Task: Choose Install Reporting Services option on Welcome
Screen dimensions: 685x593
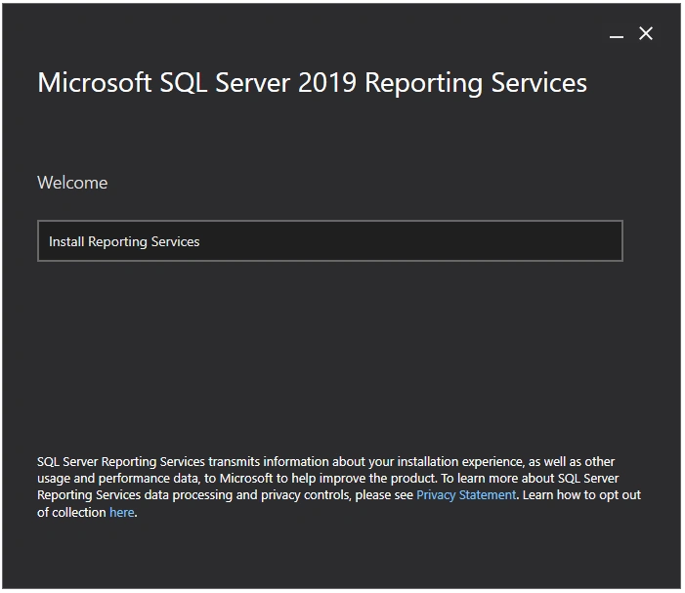Action: click(x=330, y=241)
